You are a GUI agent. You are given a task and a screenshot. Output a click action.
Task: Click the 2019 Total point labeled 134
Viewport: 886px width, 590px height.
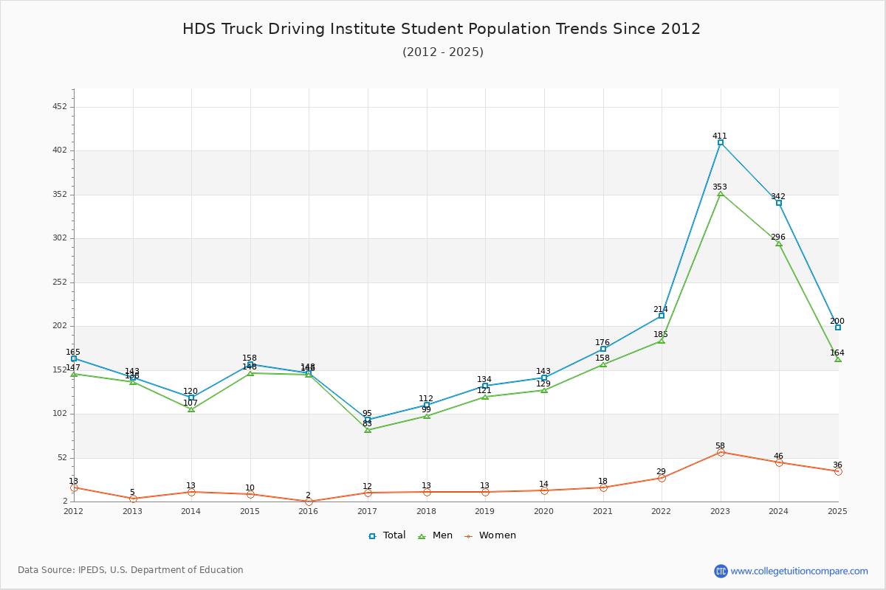tap(485, 386)
